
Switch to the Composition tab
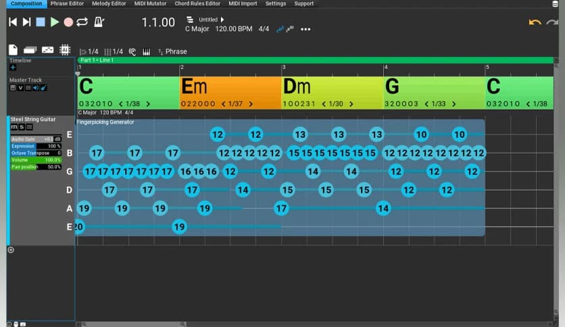(x=26, y=3)
